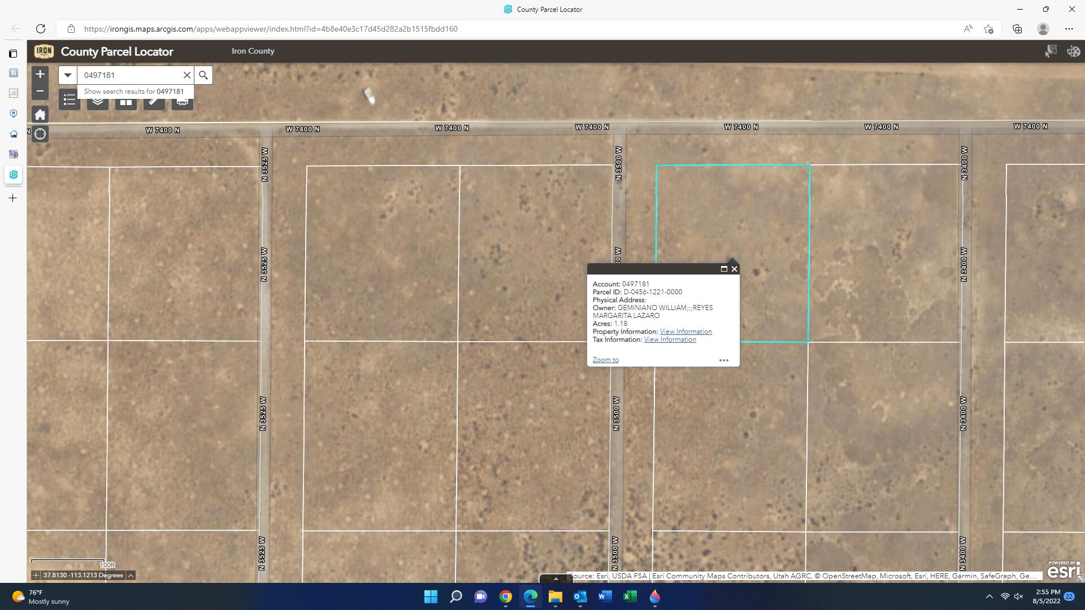Image resolution: width=1085 pixels, height=610 pixels.
Task: Return map to Home extent
Action: (x=40, y=114)
